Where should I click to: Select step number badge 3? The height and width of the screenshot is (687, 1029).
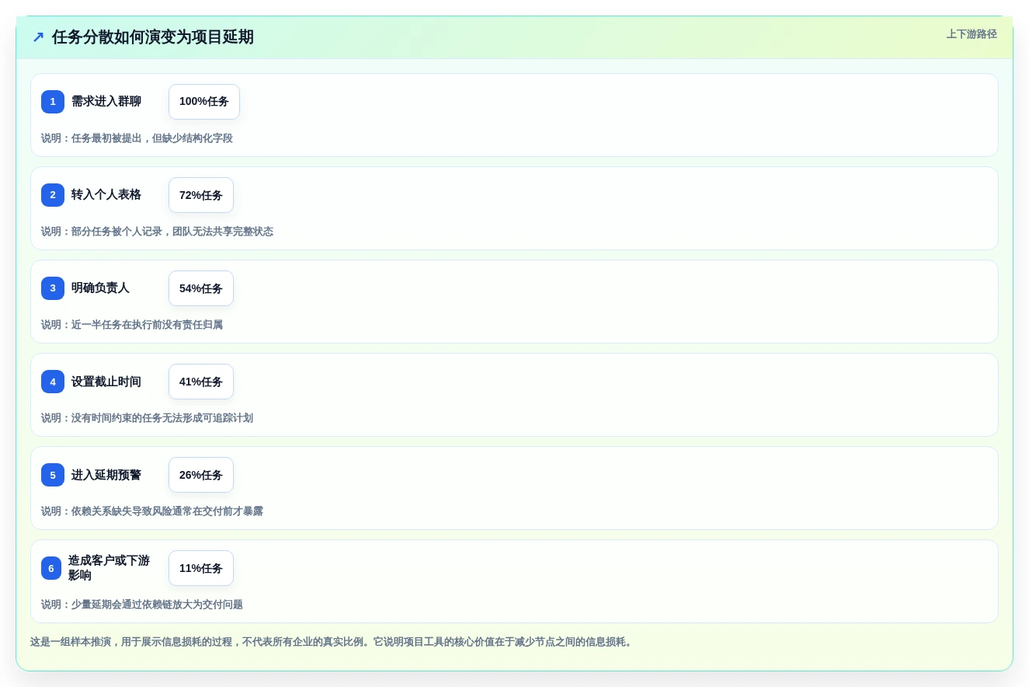point(53,288)
